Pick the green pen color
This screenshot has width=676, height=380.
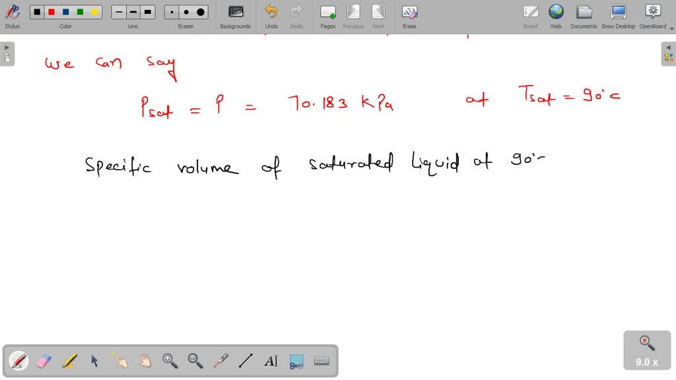[x=80, y=11]
